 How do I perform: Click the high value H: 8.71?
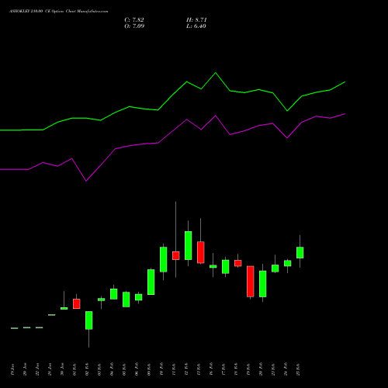point(196,20)
